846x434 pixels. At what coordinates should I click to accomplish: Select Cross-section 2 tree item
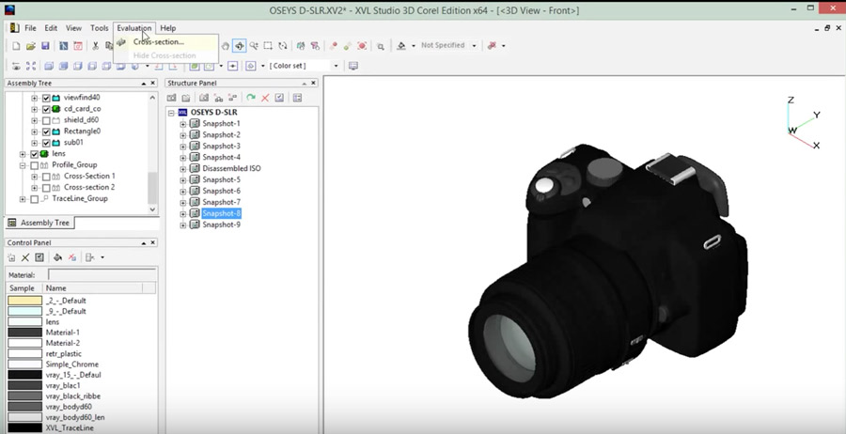pos(89,188)
